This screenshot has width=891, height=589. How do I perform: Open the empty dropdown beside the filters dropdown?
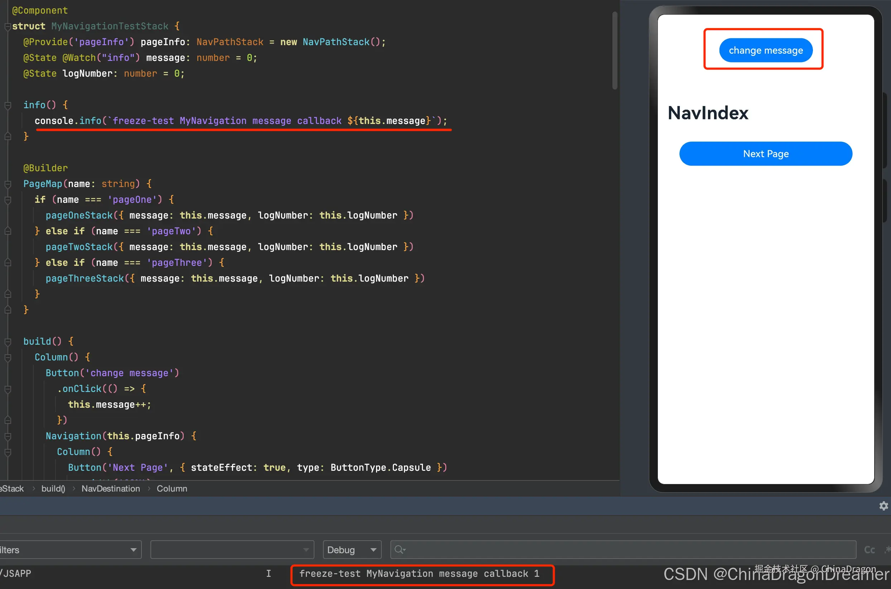pos(232,550)
